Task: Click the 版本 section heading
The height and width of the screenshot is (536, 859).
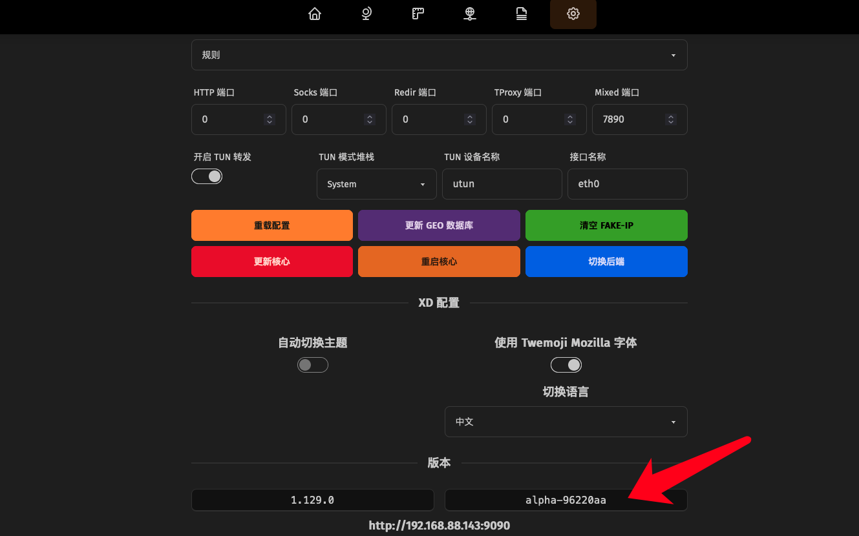Action: tap(439, 463)
